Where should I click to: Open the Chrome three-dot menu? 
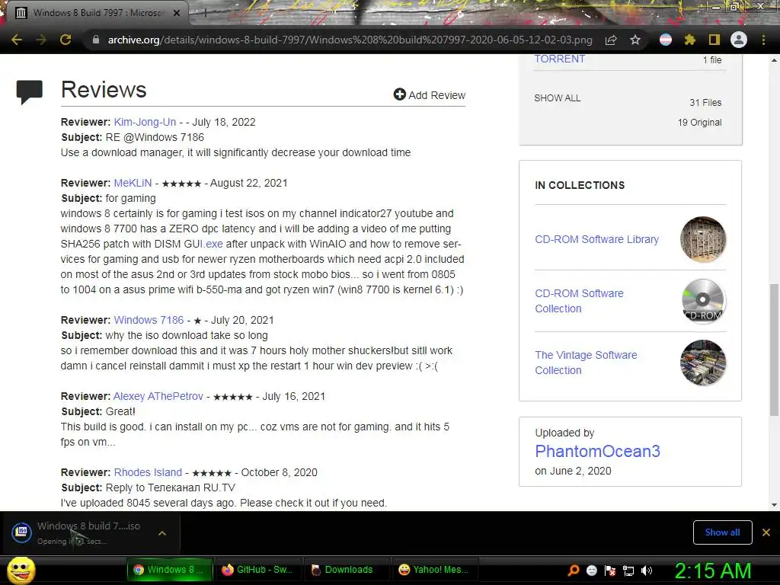[763, 40]
